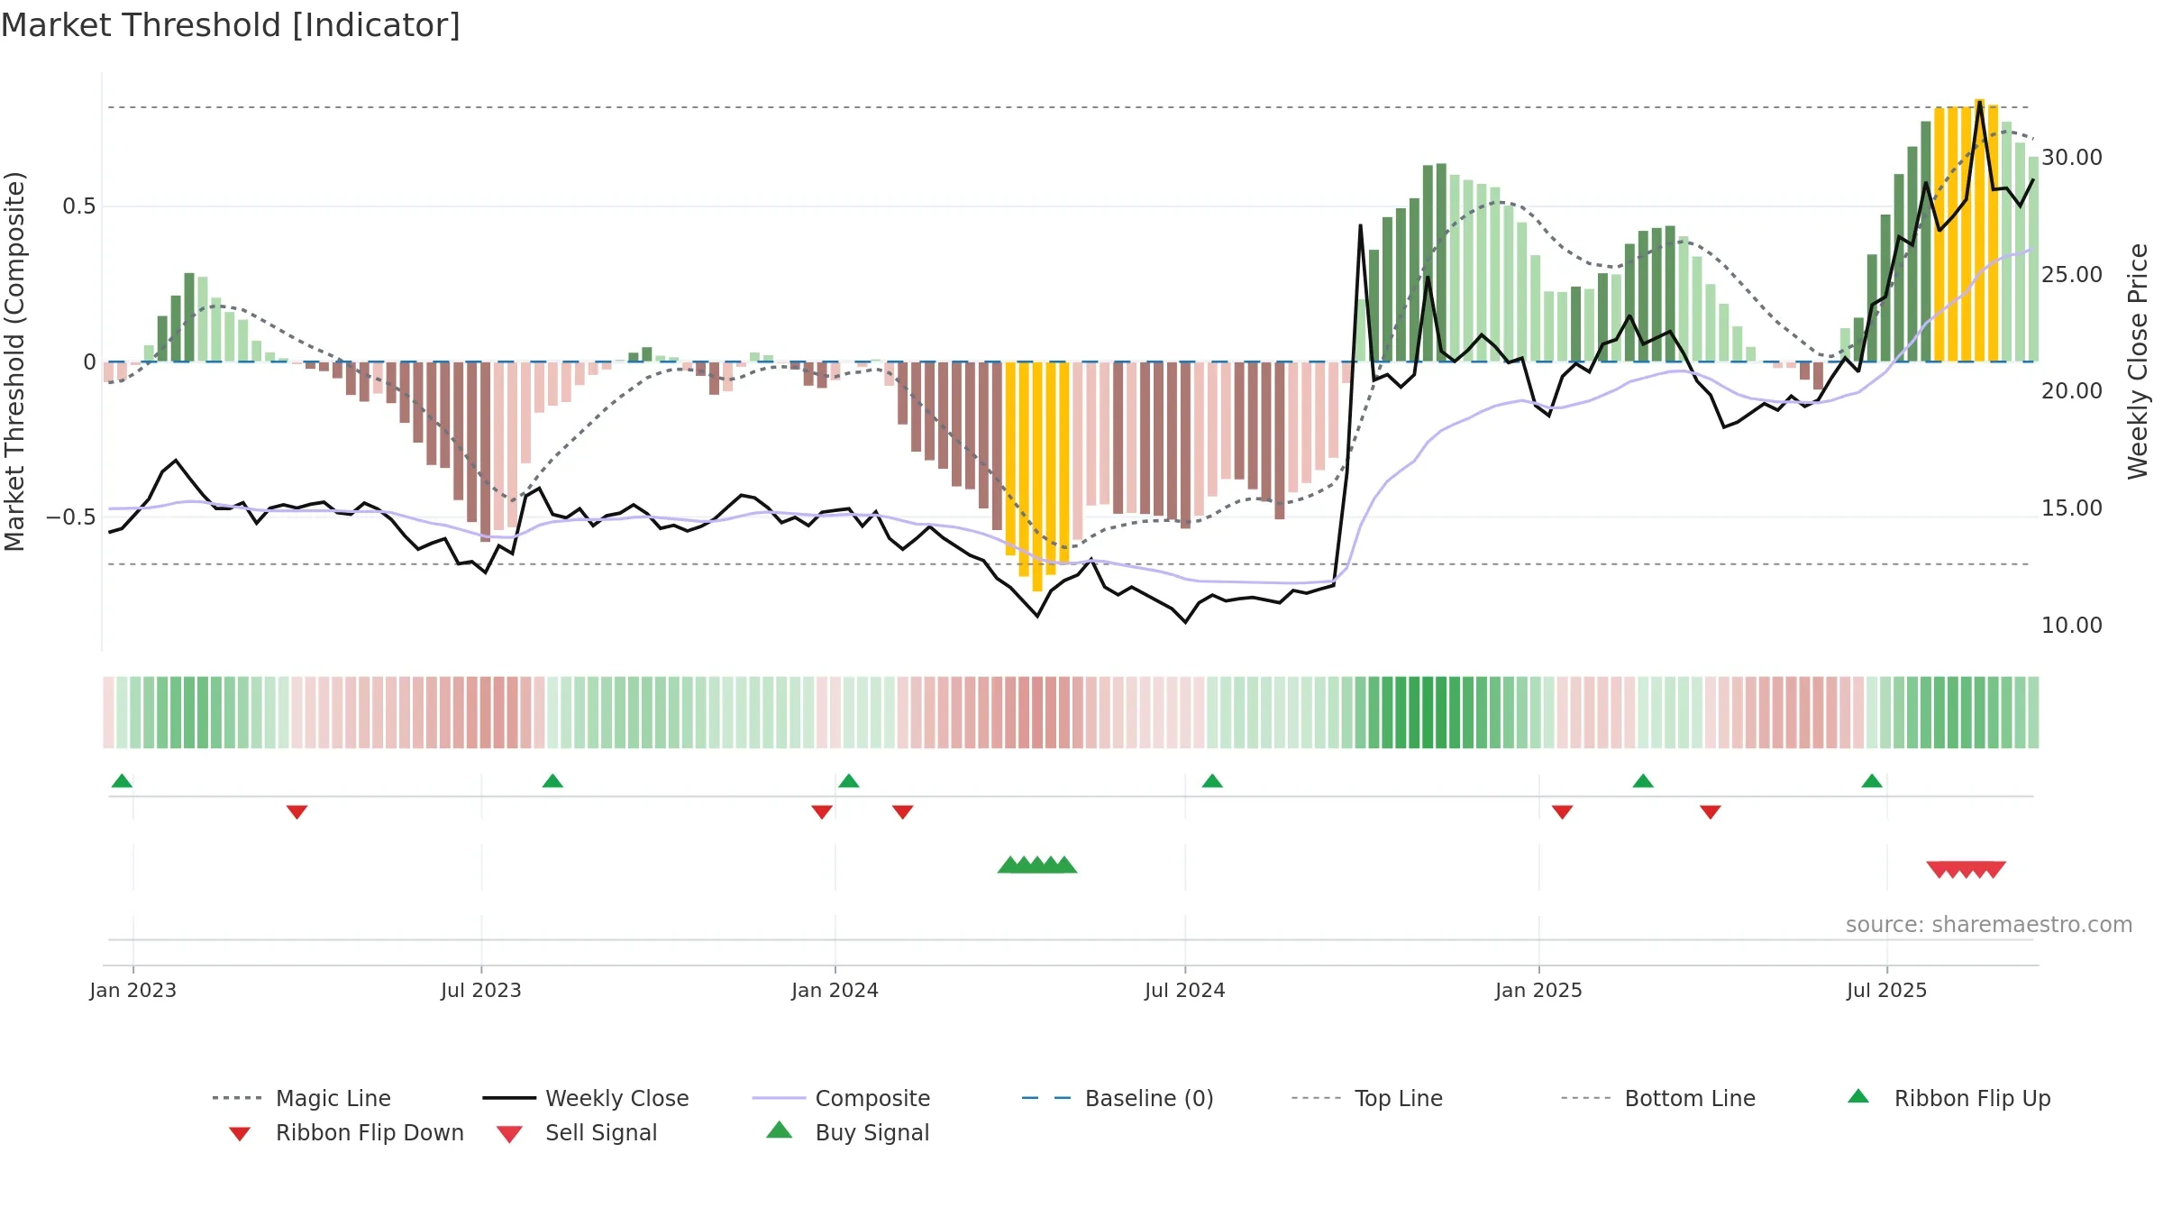Click the Ribbon Flip Up marker just before Jul 2025
The width and height of the screenshot is (2163, 1217).
pos(1872,781)
